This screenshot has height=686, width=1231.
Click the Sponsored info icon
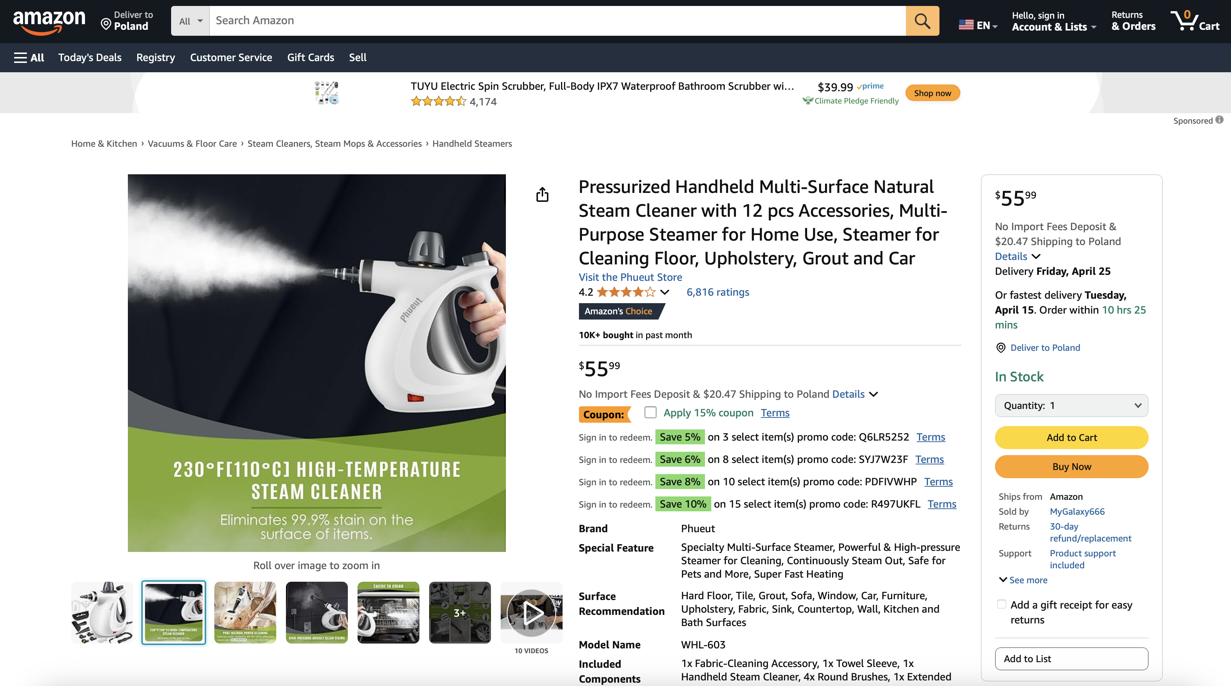point(1219,120)
